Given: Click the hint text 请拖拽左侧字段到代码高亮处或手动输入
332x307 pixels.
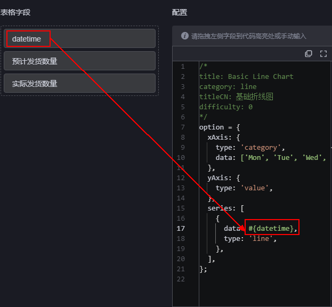Looking at the screenshot, I should pos(249,36).
